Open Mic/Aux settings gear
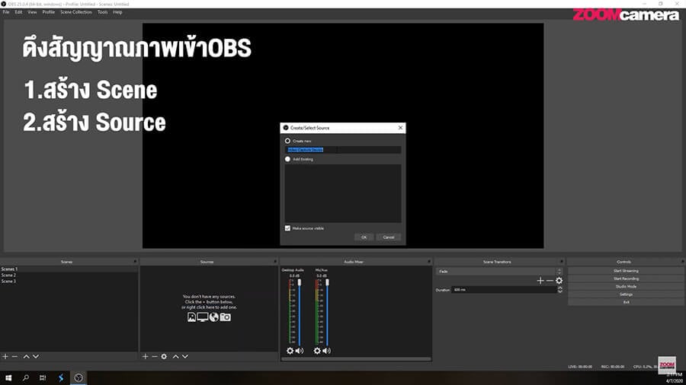This screenshot has width=686, height=385. tap(317, 351)
